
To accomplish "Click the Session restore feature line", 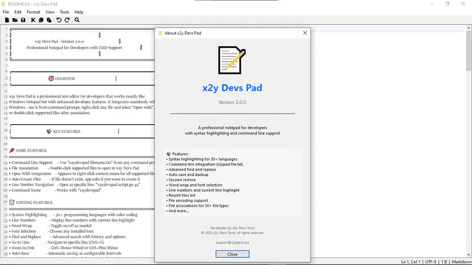I will coord(181,180).
